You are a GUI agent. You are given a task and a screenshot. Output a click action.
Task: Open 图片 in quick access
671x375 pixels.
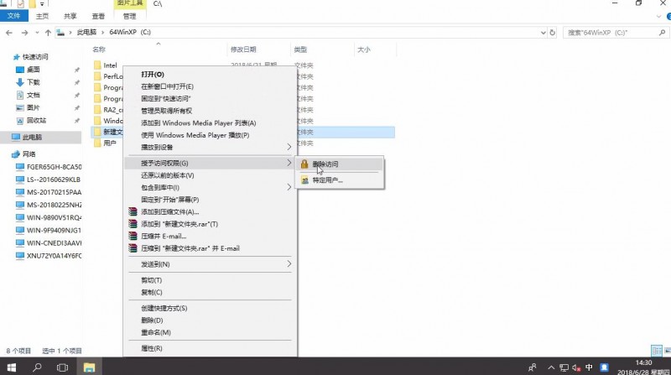coord(34,108)
